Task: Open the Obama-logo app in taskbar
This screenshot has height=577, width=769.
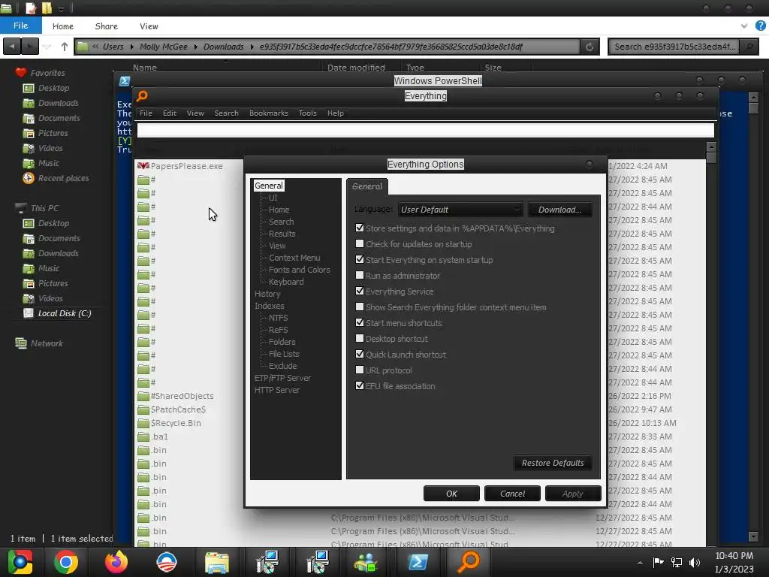Action: pos(166,562)
